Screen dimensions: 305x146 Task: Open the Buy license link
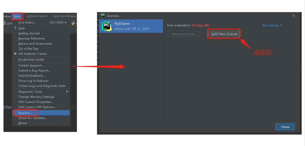coord(272,25)
